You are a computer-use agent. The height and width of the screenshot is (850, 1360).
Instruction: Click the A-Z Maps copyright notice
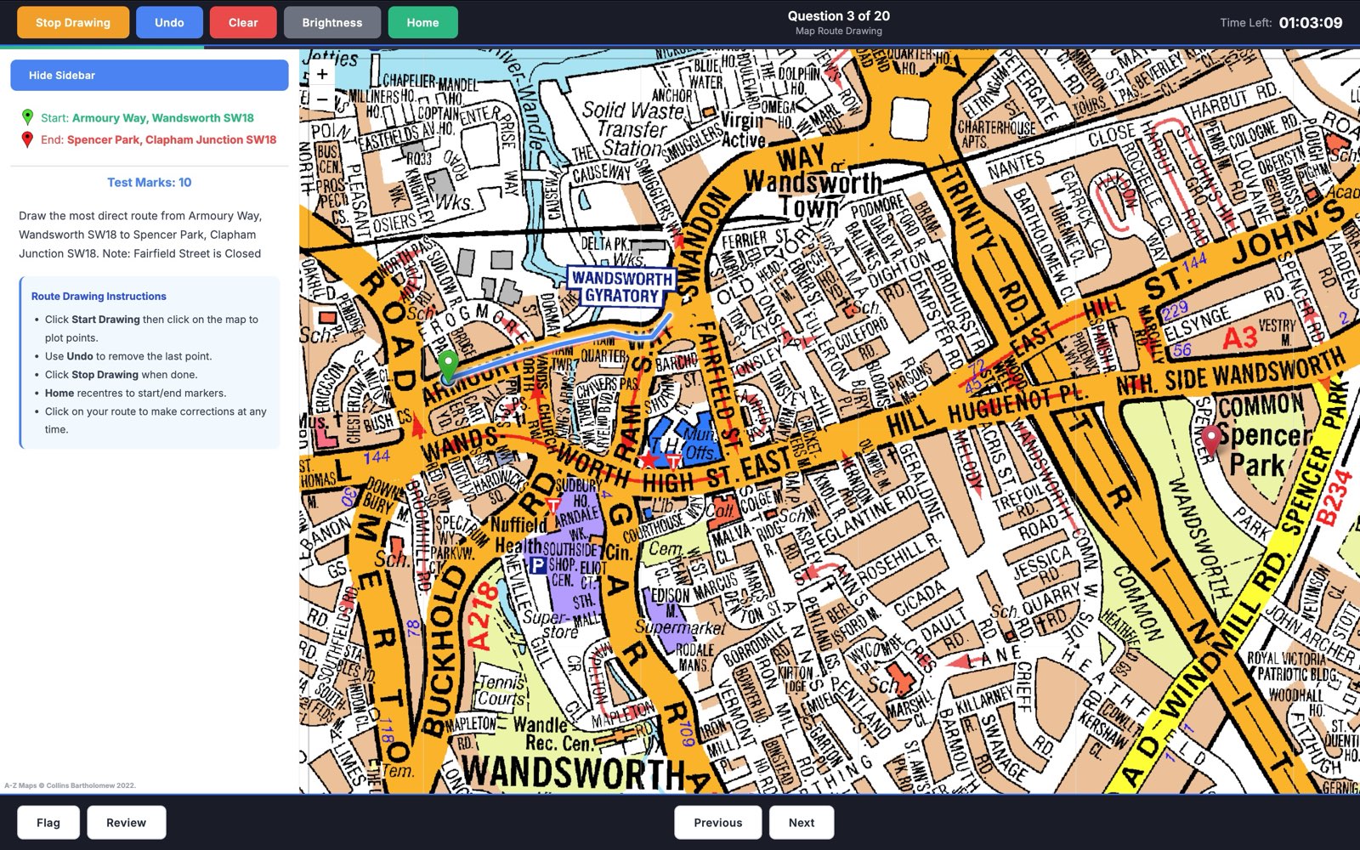70,785
